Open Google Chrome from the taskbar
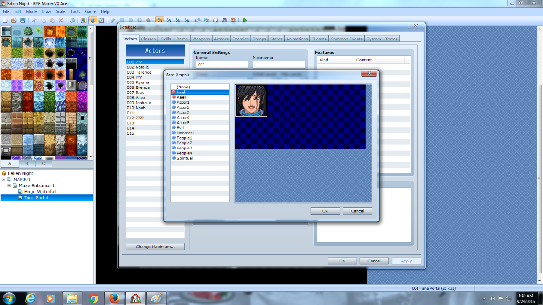 click(x=93, y=298)
